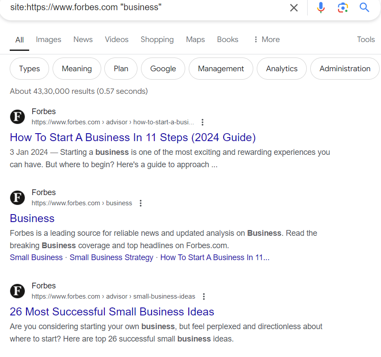
Task: Switch to the News tab
Action: (83, 39)
